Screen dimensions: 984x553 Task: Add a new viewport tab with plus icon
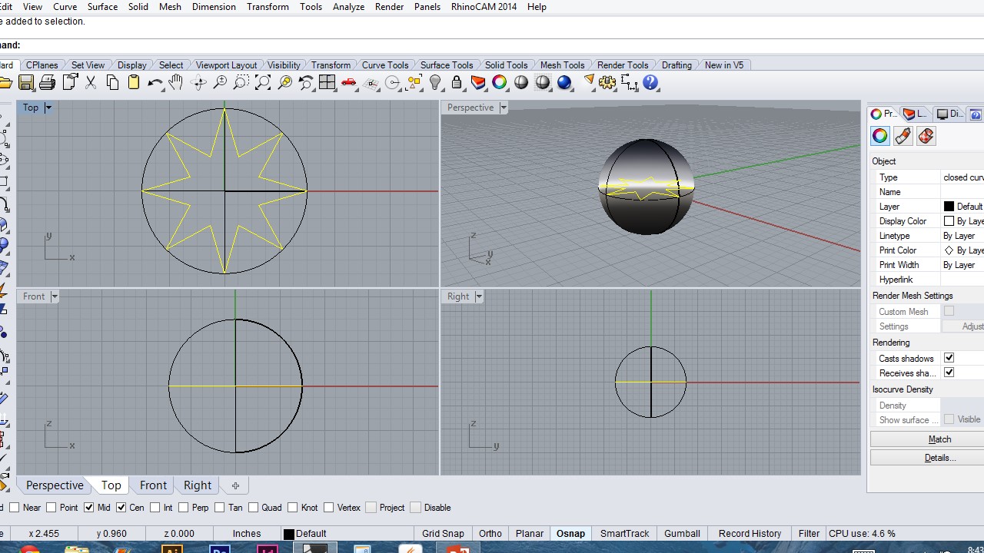pyautogui.click(x=235, y=485)
